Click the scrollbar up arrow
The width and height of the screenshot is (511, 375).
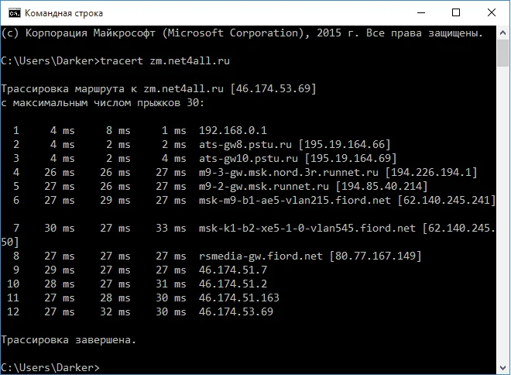pos(502,33)
